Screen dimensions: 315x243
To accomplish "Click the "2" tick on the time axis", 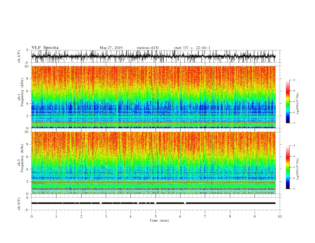I will click(81, 216).
